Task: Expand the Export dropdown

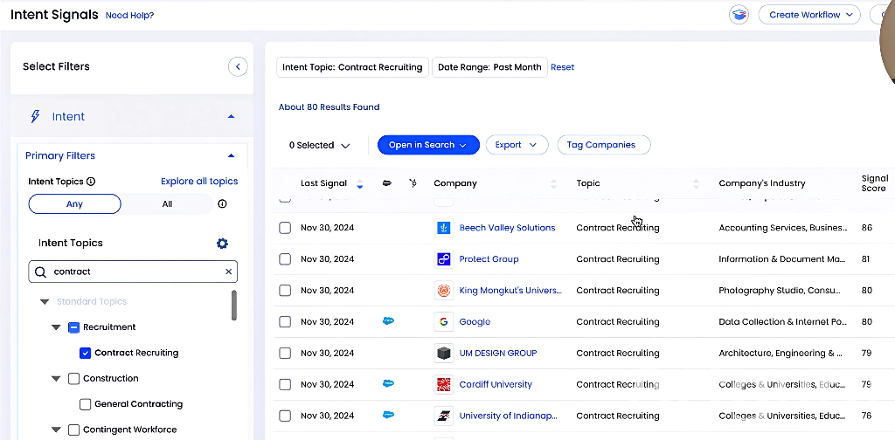Action: (517, 145)
